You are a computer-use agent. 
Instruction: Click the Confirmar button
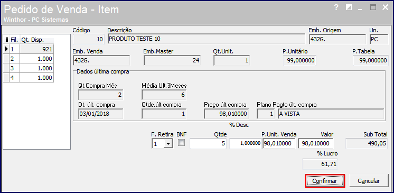click(x=325, y=181)
